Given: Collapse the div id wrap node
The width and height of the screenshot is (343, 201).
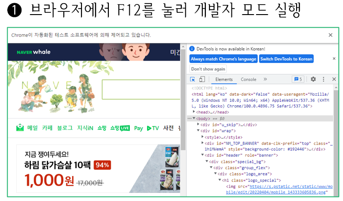Looking at the screenshot, I should pyautogui.click(x=198, y=130).
